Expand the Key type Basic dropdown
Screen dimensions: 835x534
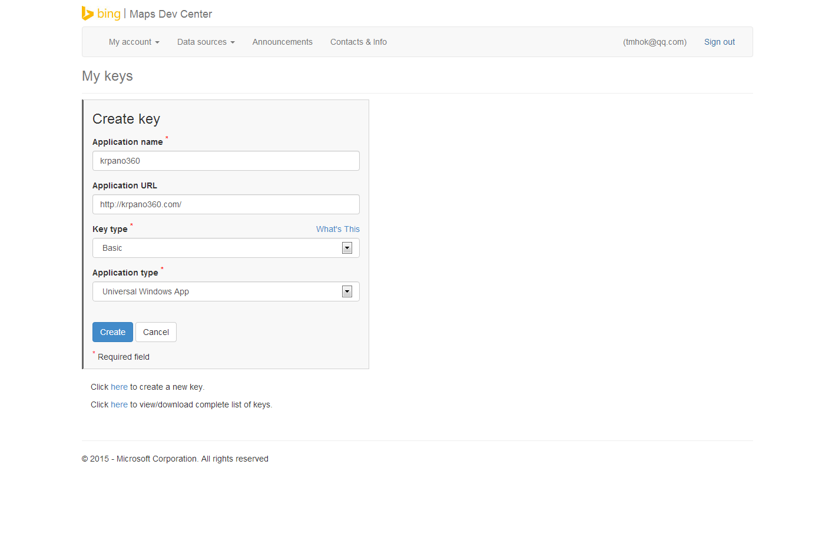click(218, 248)
